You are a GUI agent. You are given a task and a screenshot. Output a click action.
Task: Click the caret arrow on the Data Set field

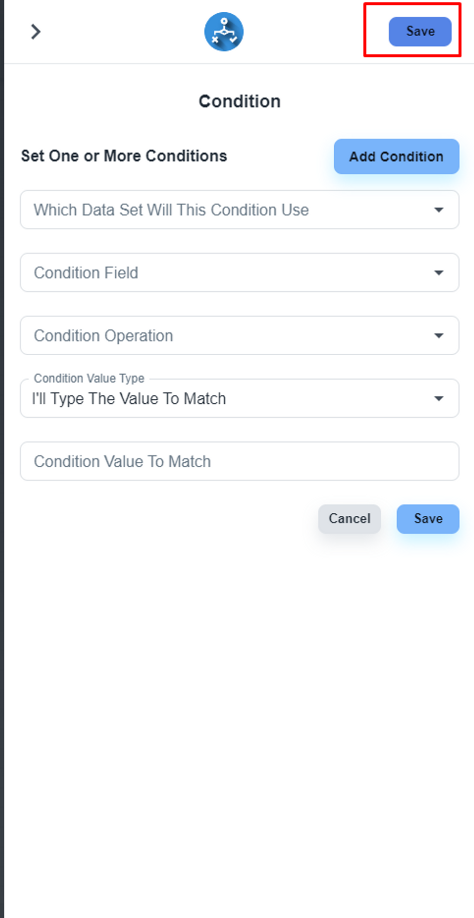(439, 210)
